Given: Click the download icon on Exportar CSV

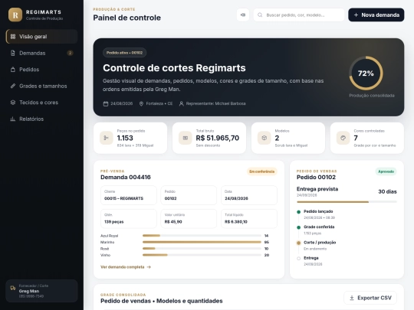Looking at the screenshot, I should pos(352,298).
